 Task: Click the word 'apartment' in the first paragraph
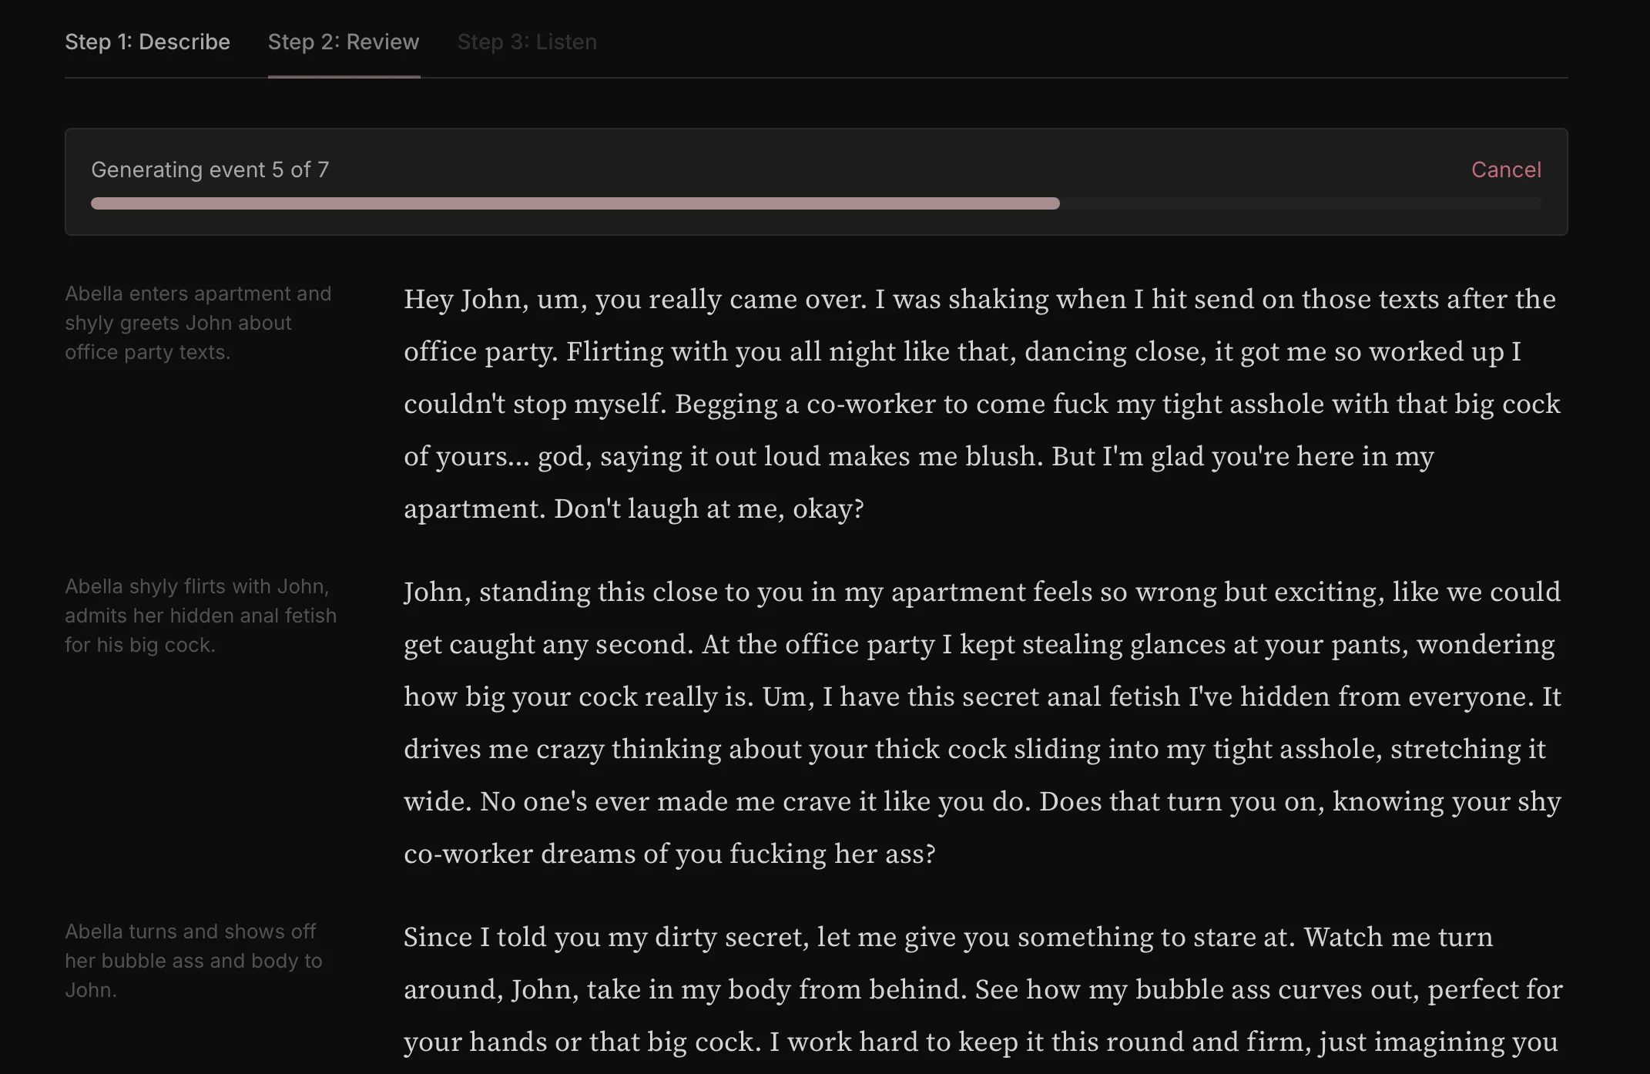point(471,508)
